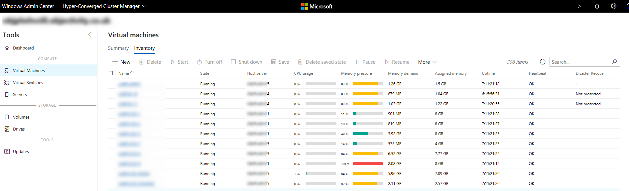Open the settings gear
This screenshot has height=191, width=629.
point(614,6)
